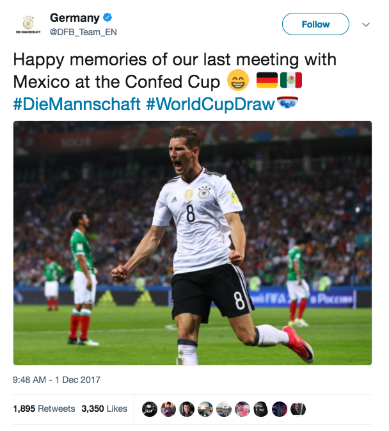Click the DFB Die Mannschaft profile avatar
Image resolution: width=389 pixels, height=431 pixels.
click(28, 24)
